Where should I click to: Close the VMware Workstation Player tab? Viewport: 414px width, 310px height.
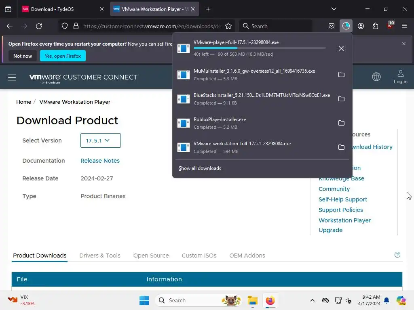(x=193, y=9)
